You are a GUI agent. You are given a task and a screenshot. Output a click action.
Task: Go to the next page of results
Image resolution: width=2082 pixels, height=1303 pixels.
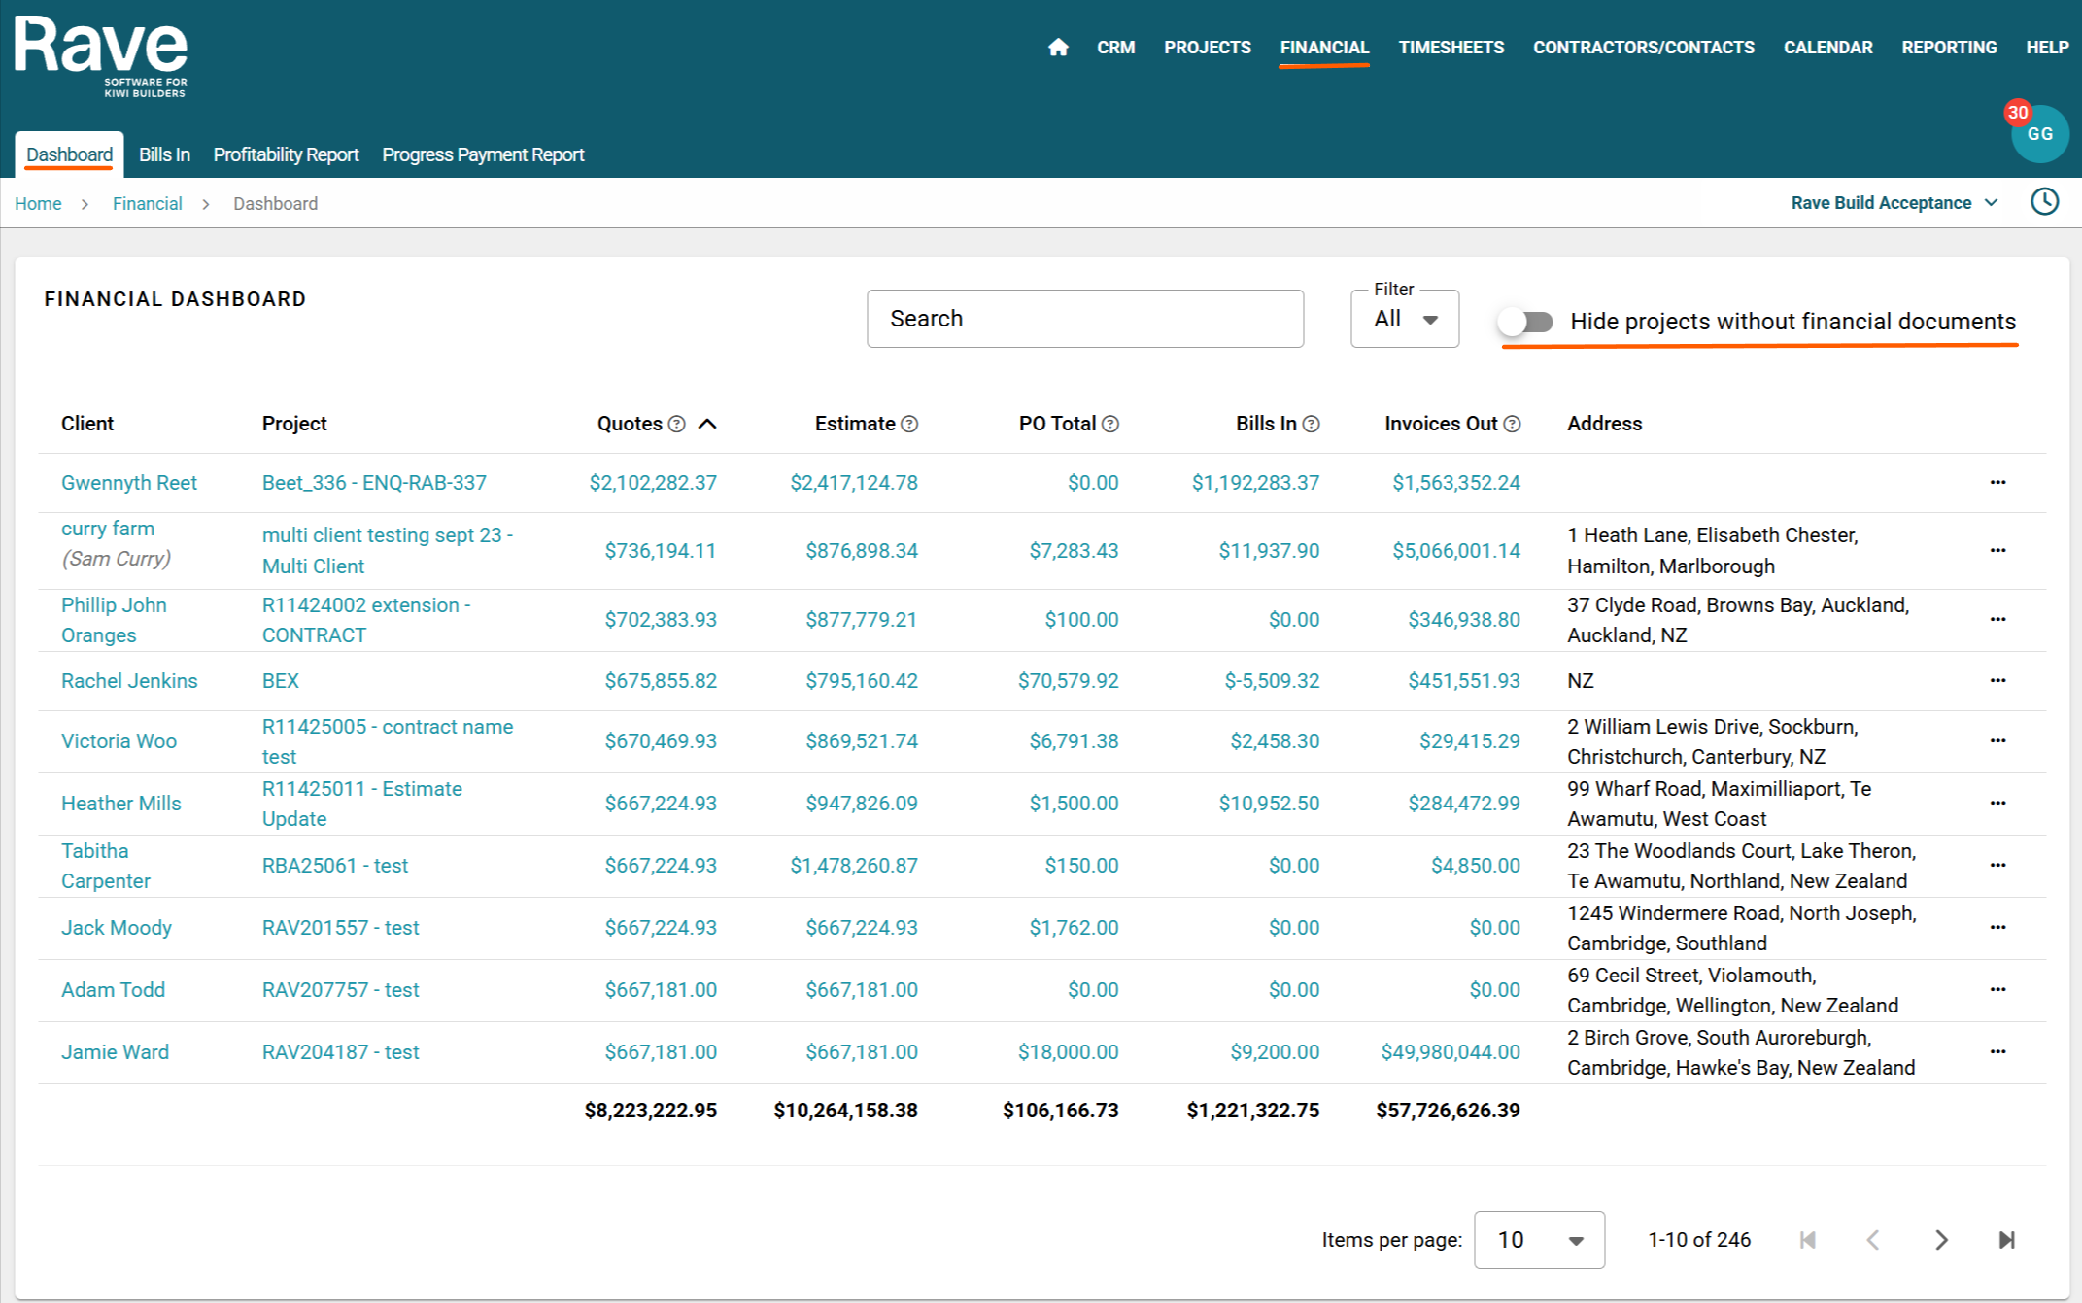(x=1940, y=1240)
